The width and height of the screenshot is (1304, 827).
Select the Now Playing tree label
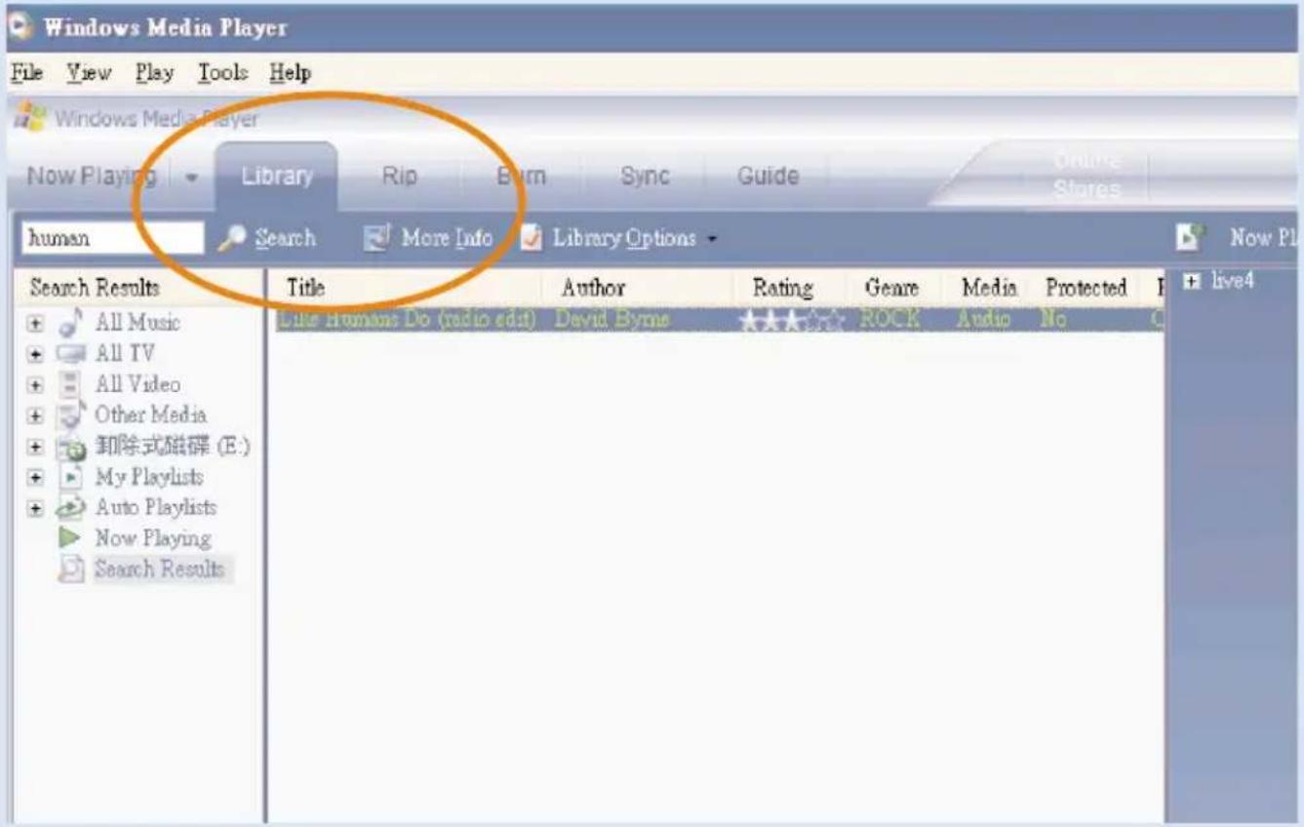[153, 538]
